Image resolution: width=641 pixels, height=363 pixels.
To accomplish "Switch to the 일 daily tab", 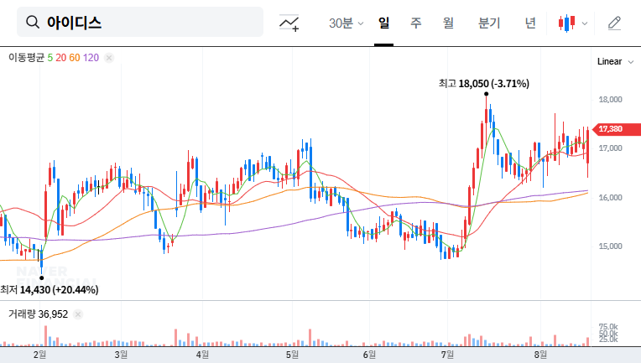I will pos(383,23).
